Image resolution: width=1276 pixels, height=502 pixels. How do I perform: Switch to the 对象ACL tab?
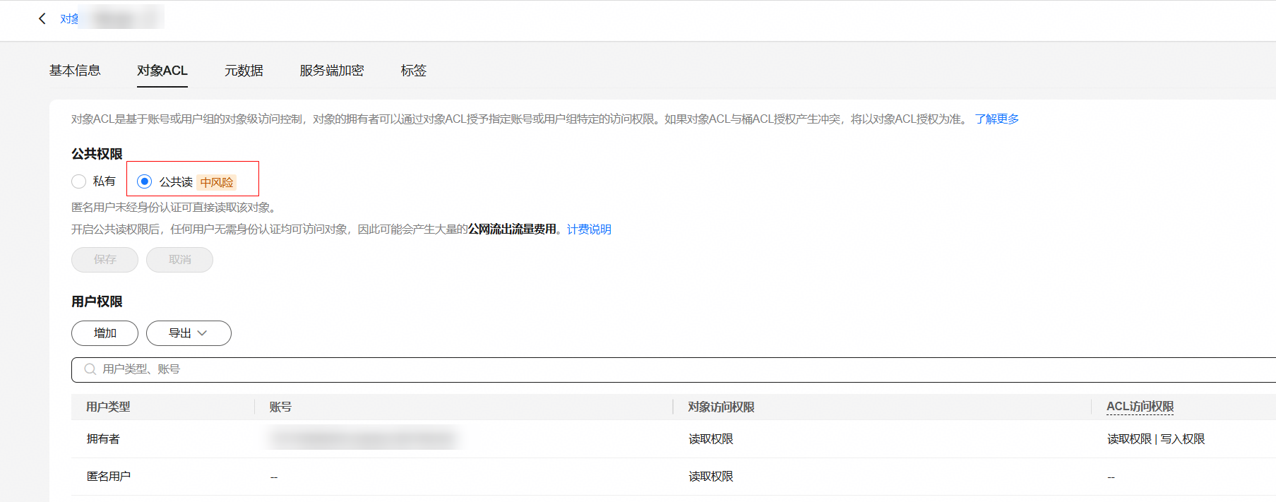pyautogui.click(x=162, y=71)
